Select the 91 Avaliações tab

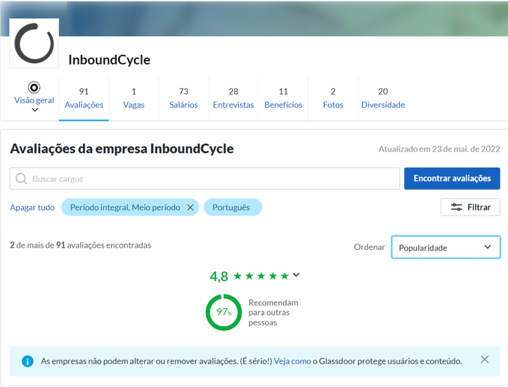(84, 98)
